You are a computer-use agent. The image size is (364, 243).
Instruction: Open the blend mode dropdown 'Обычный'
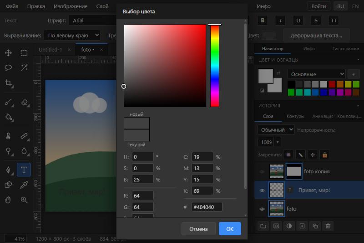[276, 130]
